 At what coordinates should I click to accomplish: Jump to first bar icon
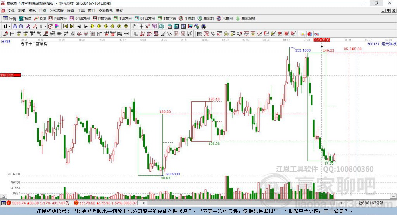coord(65,26)
